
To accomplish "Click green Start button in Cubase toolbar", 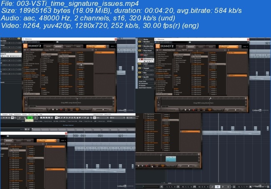I will click(30, 117).
